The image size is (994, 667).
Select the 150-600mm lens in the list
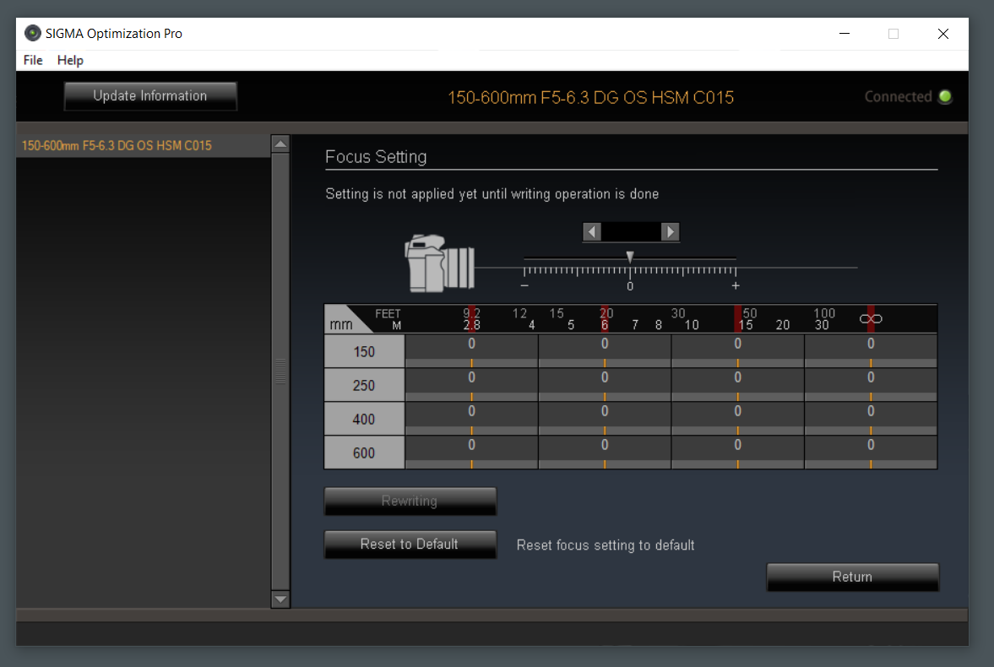pyautogui.click(x=144, y=146)
